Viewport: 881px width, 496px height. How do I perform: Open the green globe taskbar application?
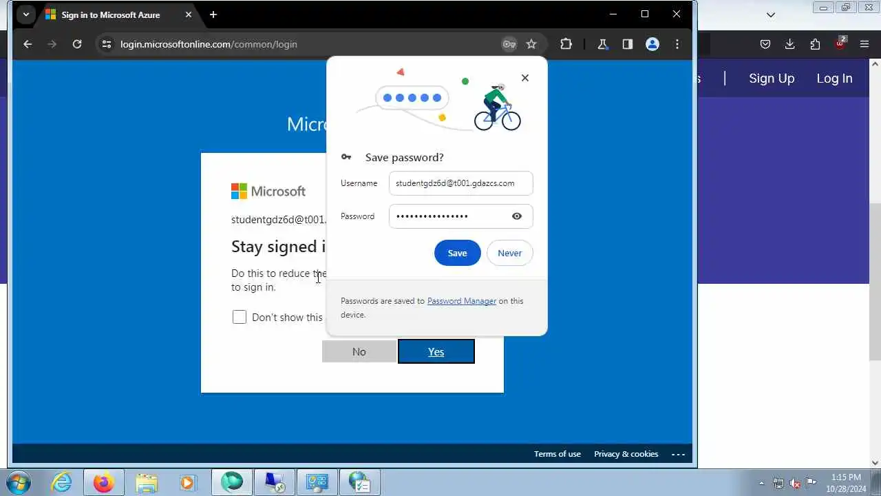232,483
